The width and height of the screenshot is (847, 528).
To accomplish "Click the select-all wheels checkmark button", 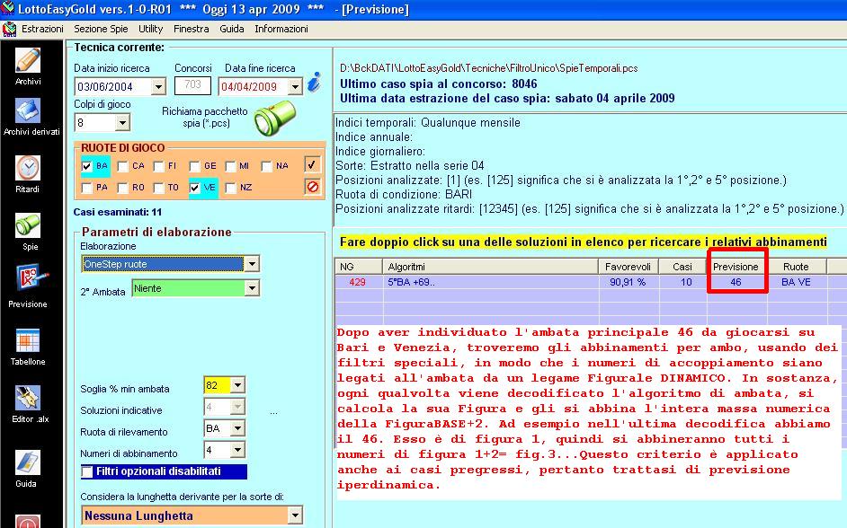I will tap(312, 164).
